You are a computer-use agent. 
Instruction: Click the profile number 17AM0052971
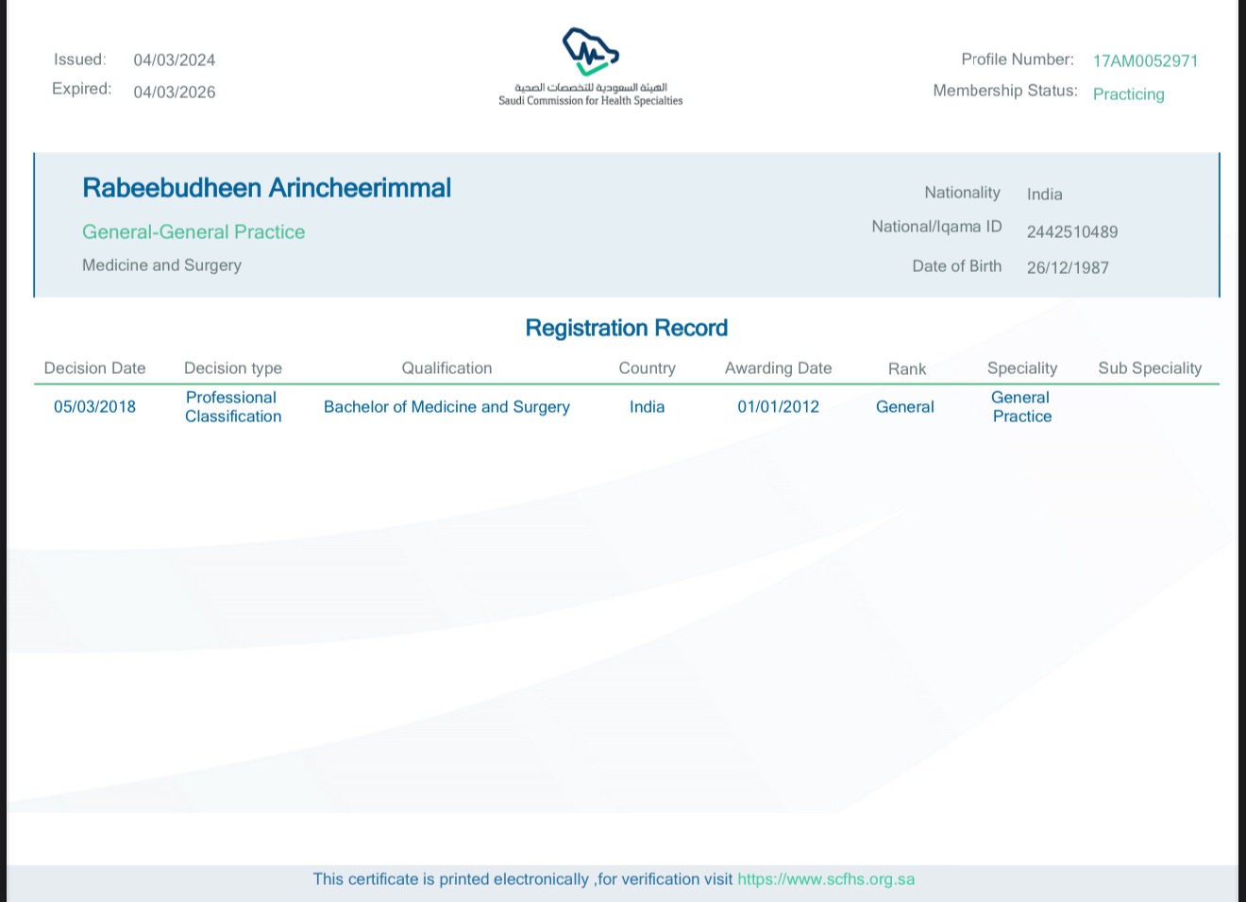click(x=1145, y=61)
